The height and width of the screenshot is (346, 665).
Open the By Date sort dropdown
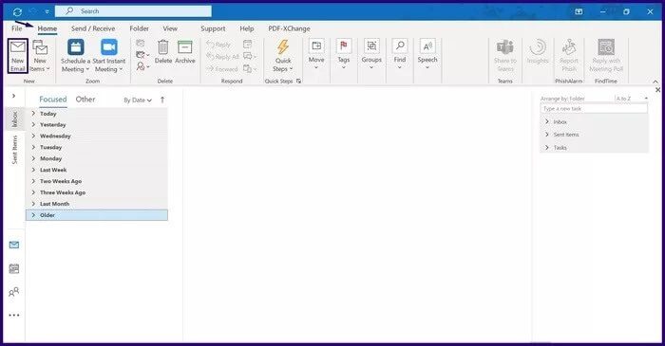point(138,100)
